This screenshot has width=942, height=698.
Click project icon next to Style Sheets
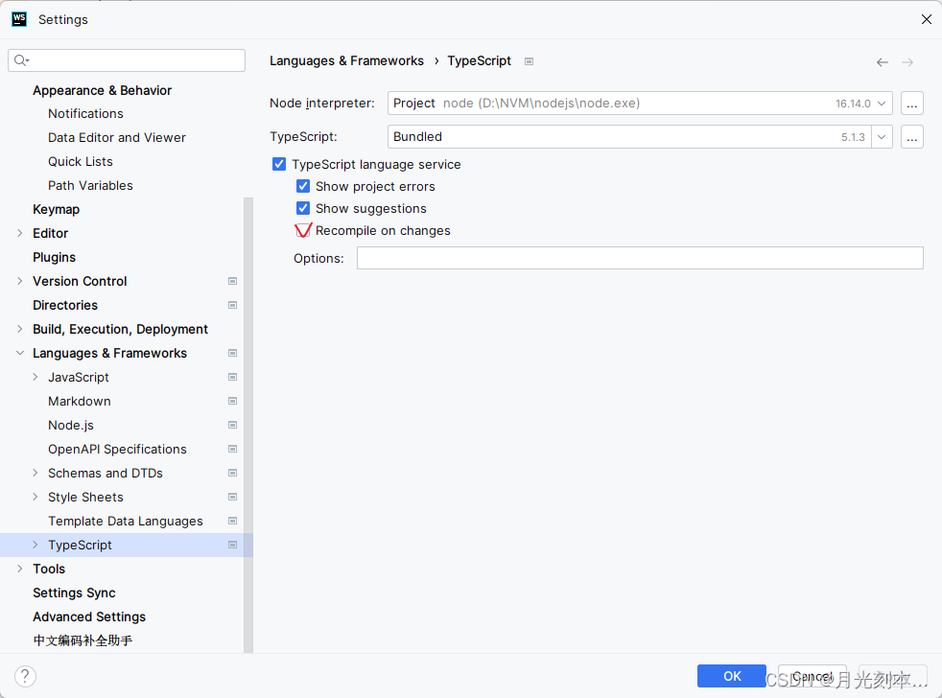click(x=232, y=498)
